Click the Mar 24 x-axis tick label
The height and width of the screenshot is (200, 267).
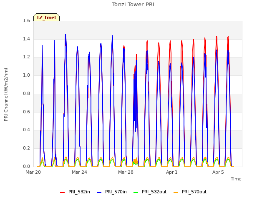pyautogui.click(x=79, y=172)
